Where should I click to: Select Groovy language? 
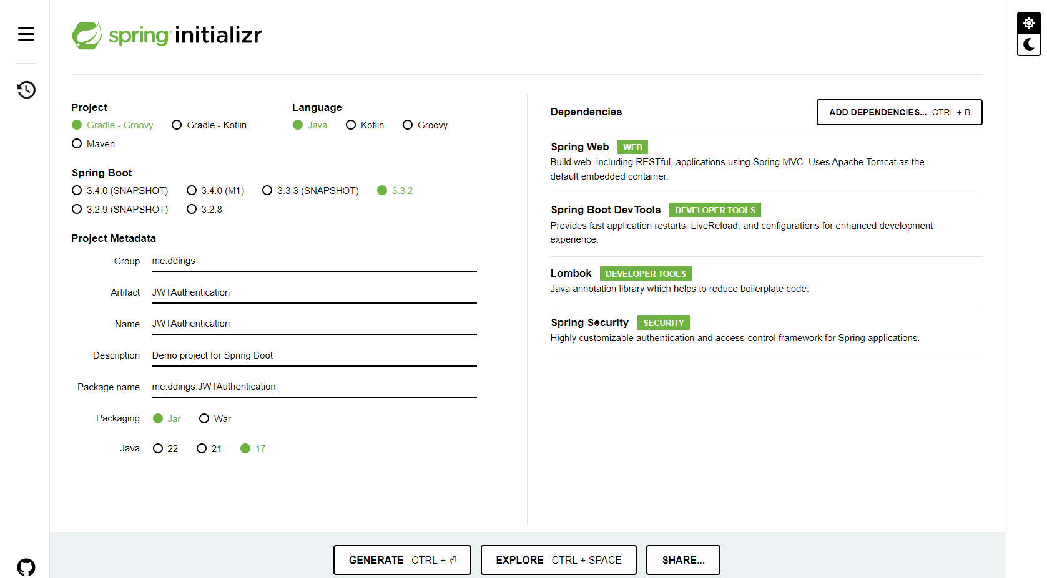(425, 125)
